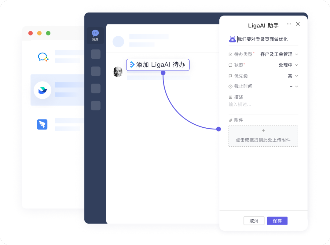Click the 优先级 flag icon
The width and height of the screenshot is (330, 245).
click(230, 76)
